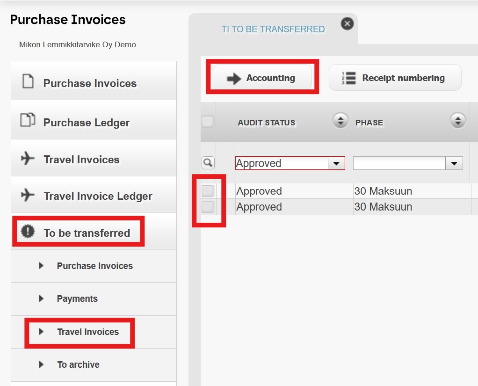
Task: Open To archive submenu item
Action: click(94, 365)
